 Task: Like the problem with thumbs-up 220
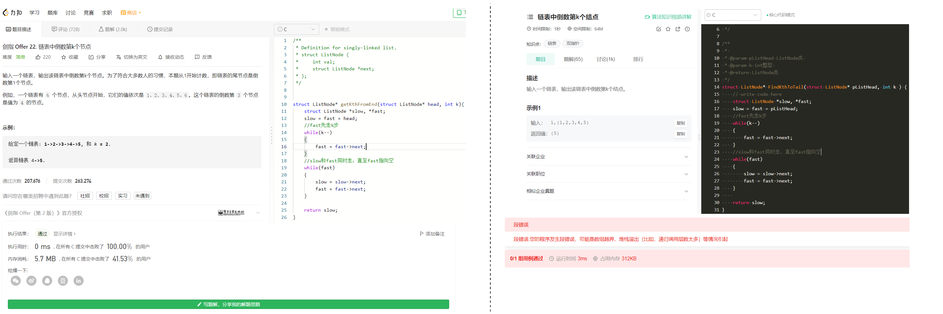[43, 57]
